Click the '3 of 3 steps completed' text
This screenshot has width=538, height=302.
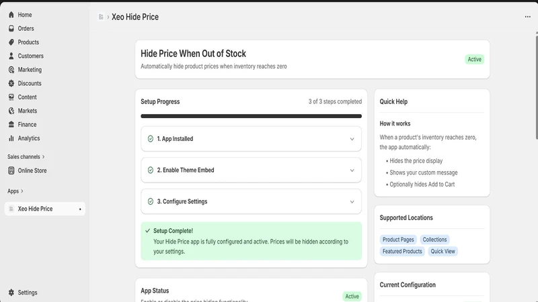[335, 102]
